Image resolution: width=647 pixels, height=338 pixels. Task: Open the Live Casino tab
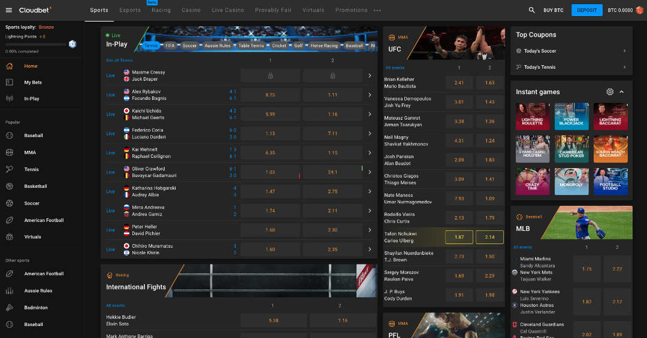pyautogui.click(x=228, y=10)
